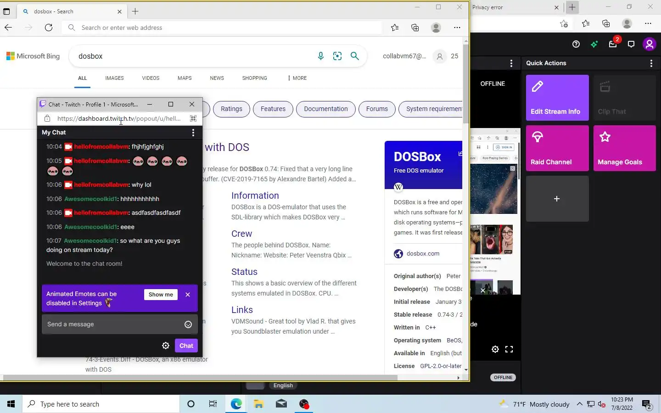661x413 pixels.
Task: Open Twitch purple user avatar menu
Action: click(x=649, y=44)
